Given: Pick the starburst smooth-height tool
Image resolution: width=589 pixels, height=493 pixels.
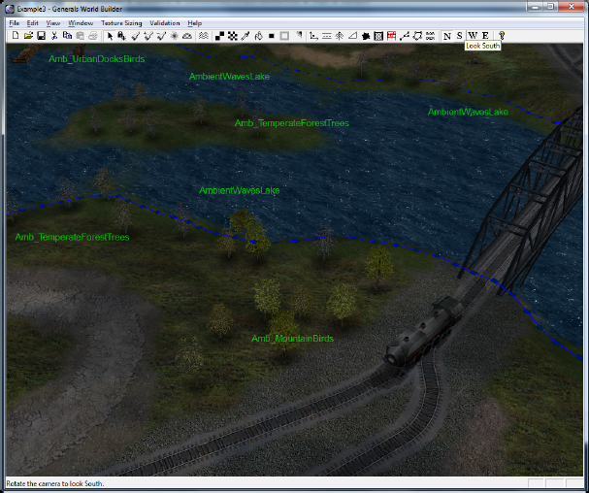Looking at the screenshot, I should coord(175,36).
